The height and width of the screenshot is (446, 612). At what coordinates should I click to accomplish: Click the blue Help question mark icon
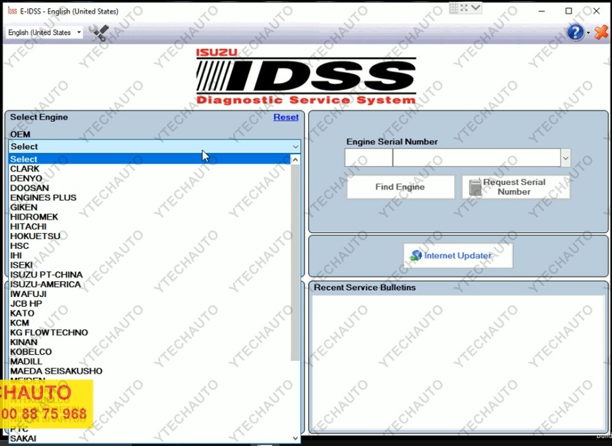coord(575,33)
